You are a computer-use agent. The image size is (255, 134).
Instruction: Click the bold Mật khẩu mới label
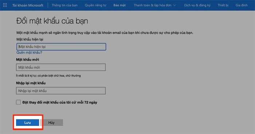click(27, 60)
